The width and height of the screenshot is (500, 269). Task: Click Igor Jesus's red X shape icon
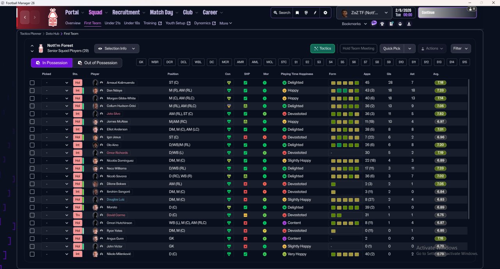coord(245,137)
